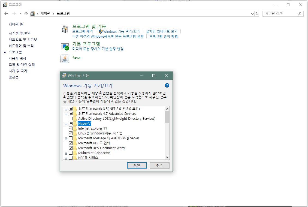Open recent locations dropdown arrow
308x207 pixels.
20,14
